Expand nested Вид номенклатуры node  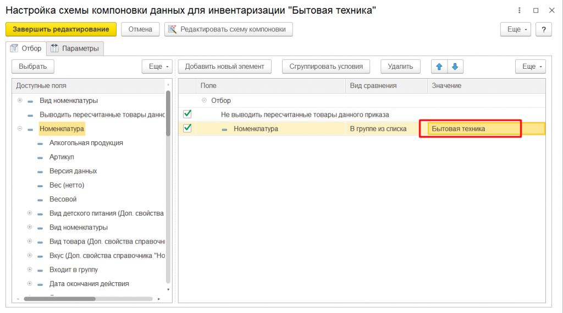[x=30, y=227]
